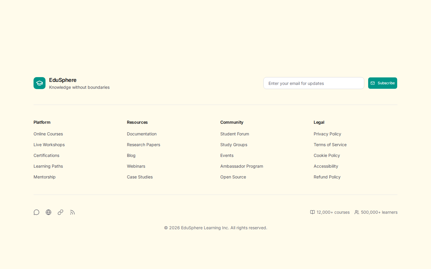Open the chat bubble social icon
Image resolution: width=431 pixels, height=269 pixels.
(x=37, y=212)
